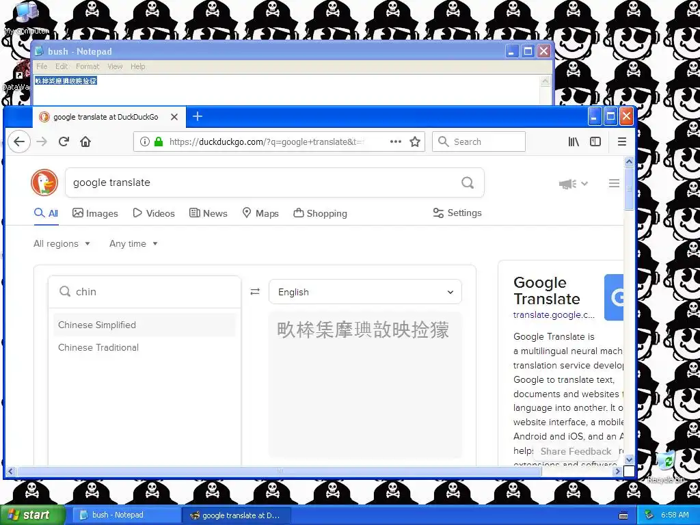Expand the chevron next to megaphone icon
The image size is (700, 525).
tap(584, 183)
